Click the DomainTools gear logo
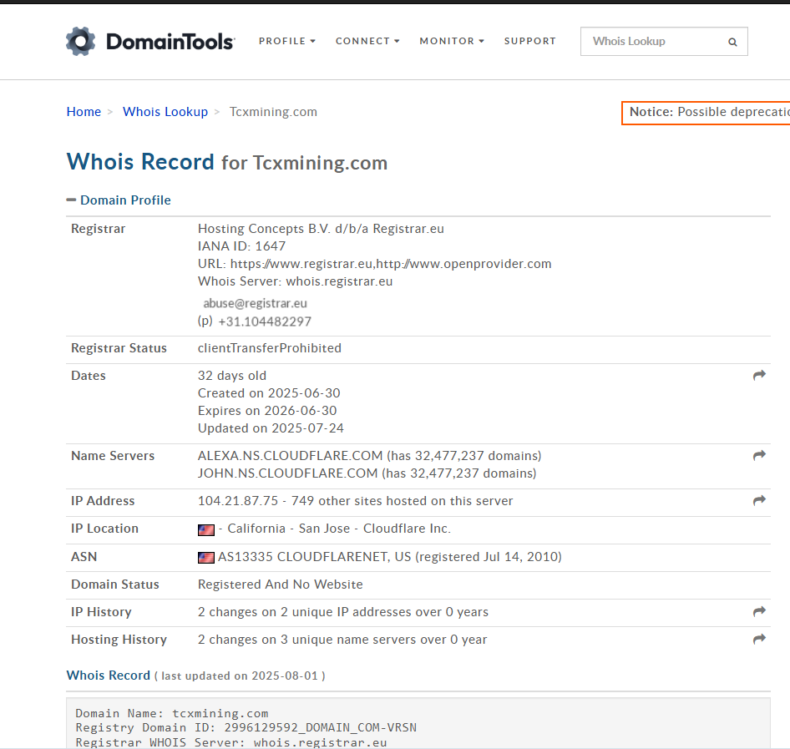 (81, 41)
